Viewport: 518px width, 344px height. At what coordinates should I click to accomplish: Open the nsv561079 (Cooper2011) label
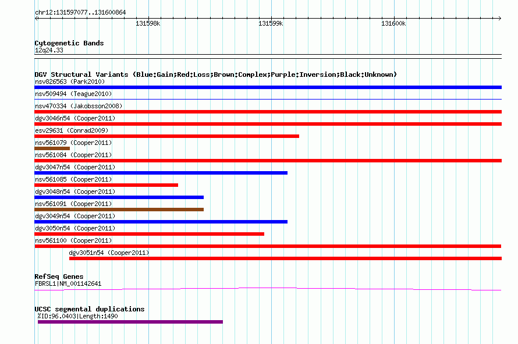pos(73,143)
